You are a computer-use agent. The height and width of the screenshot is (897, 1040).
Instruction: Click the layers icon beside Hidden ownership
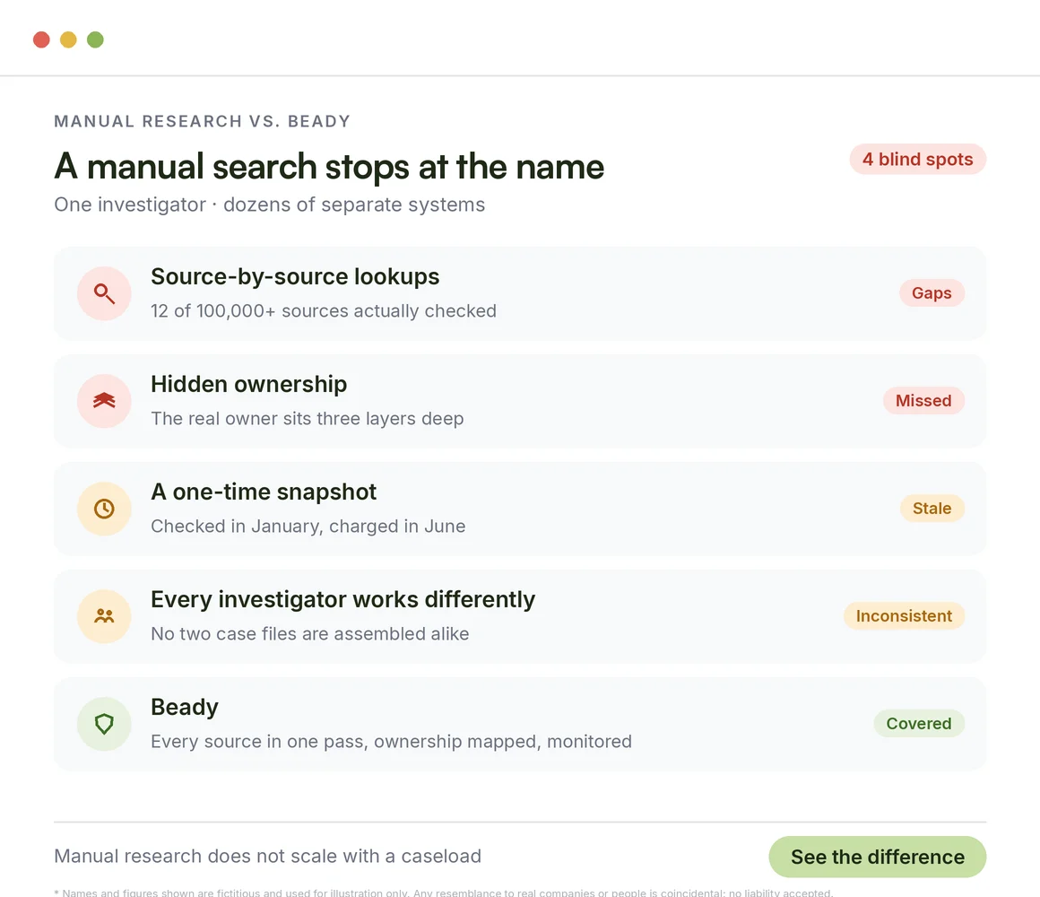point(104,401)
